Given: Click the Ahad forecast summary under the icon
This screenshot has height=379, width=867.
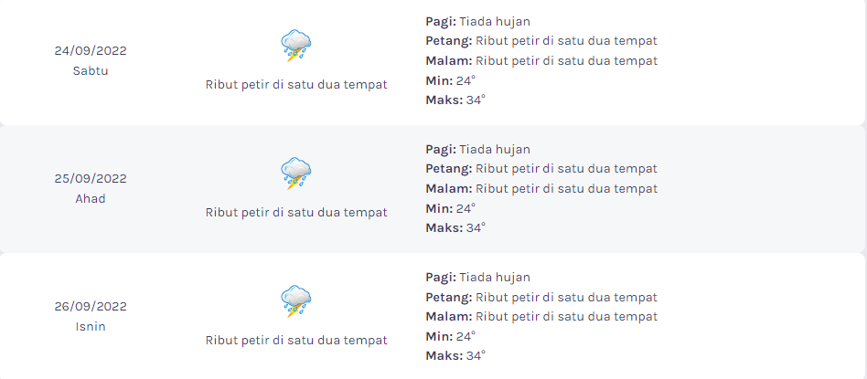Looking at the screenshot, I should [296, 212].
